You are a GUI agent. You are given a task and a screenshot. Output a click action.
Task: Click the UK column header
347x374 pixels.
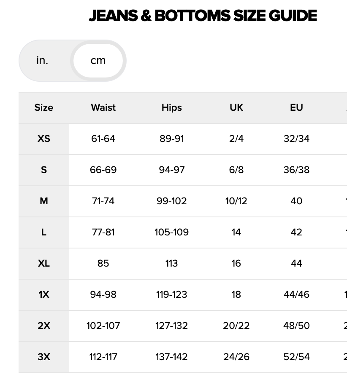(x=236, y=108)
